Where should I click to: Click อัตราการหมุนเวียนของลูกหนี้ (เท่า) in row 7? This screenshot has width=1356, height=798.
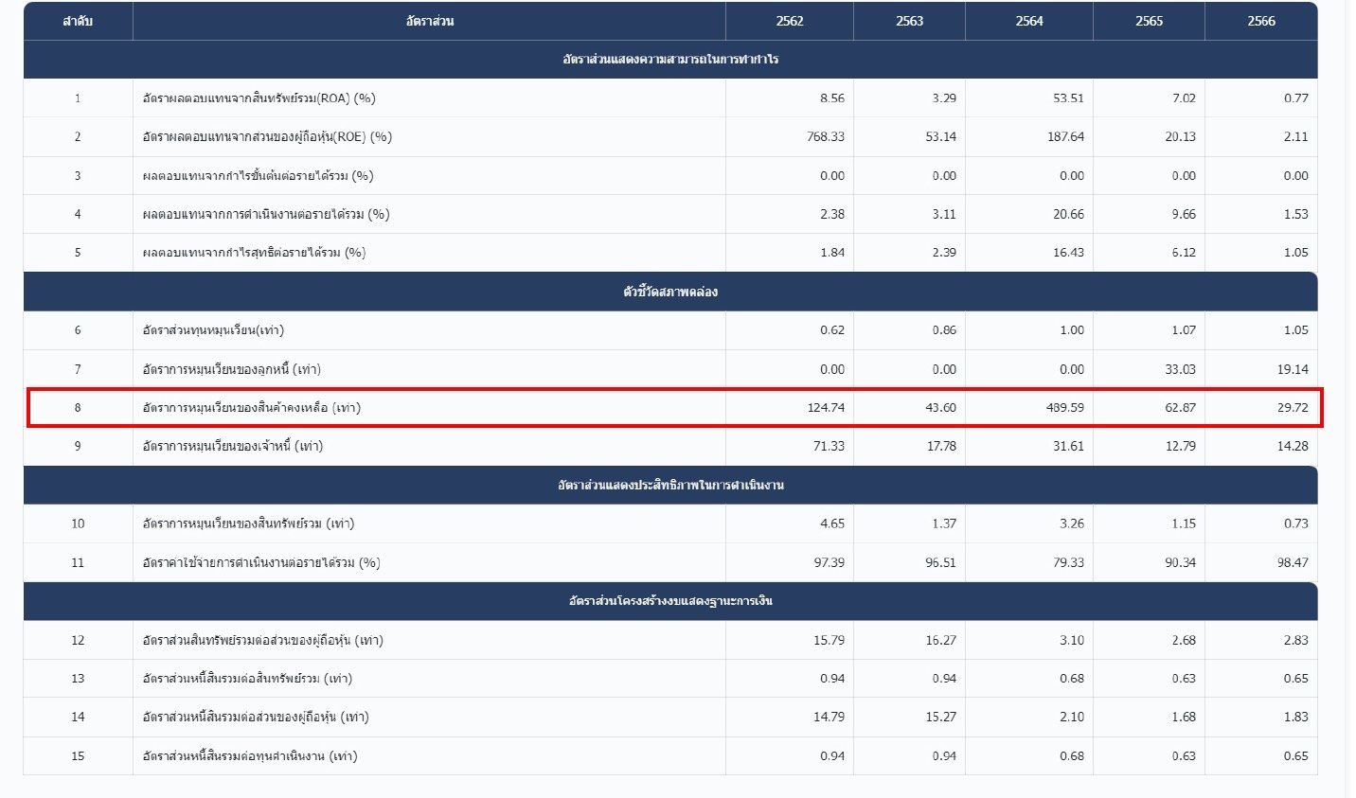coord(232,369)
